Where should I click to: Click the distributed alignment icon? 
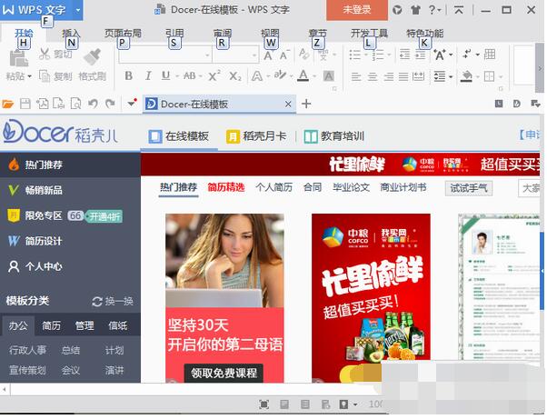(x=418, y=76)
